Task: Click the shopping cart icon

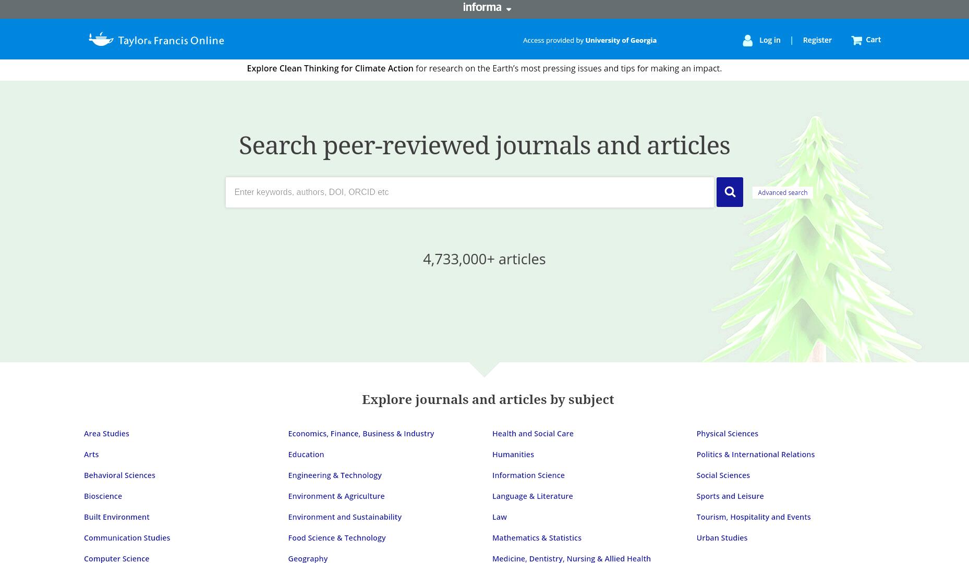Action: tap(856, 40)
